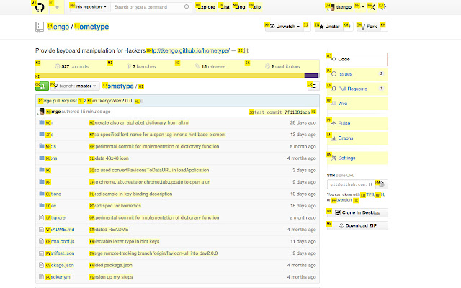Open the tkengo.github.io/hometype link in the description
Viewport: 461px width, 288px height.
188,50
